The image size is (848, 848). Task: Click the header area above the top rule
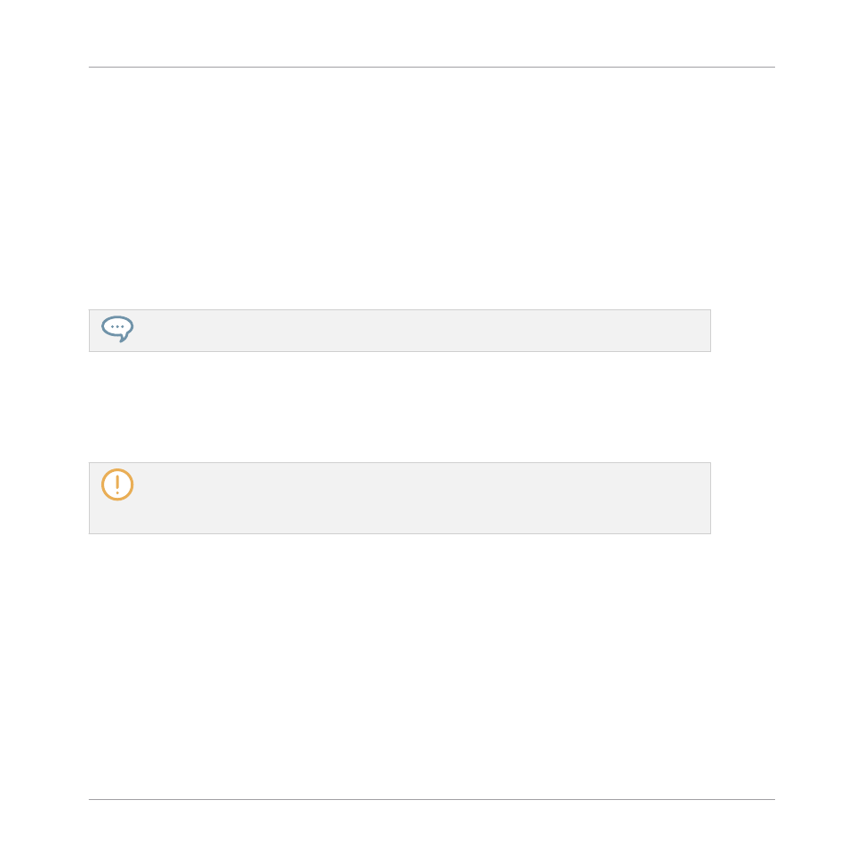432,33
